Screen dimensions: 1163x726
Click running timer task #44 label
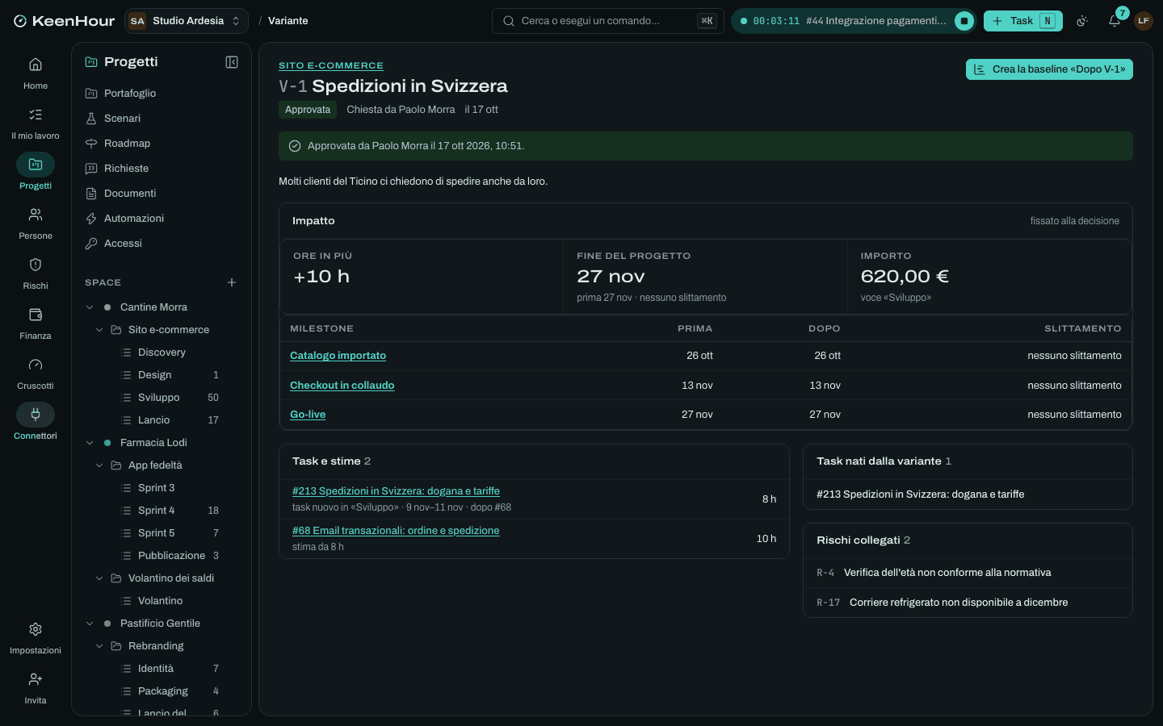(x=875, y=21)
